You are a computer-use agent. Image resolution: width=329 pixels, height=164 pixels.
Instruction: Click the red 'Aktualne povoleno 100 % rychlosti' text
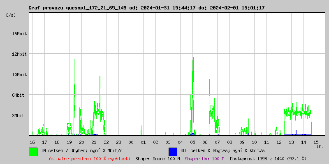tap(90, 159)
